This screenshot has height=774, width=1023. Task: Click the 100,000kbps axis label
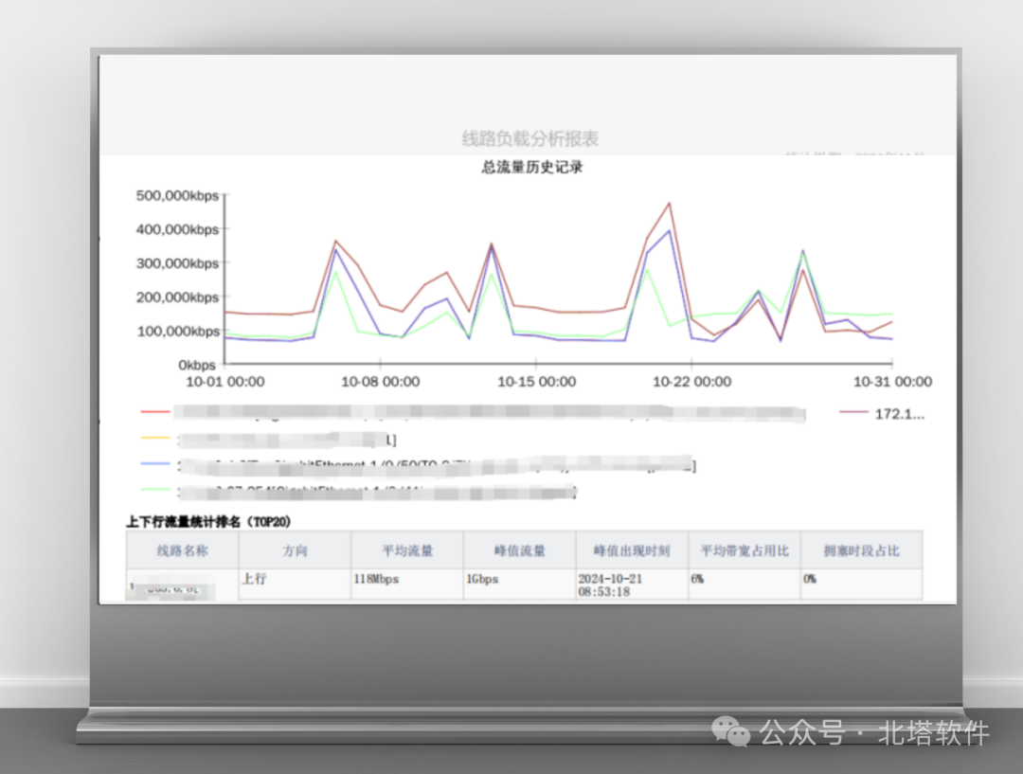click(x=177, y=332)
